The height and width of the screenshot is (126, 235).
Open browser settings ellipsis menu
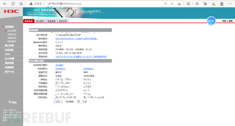[230, 4]
